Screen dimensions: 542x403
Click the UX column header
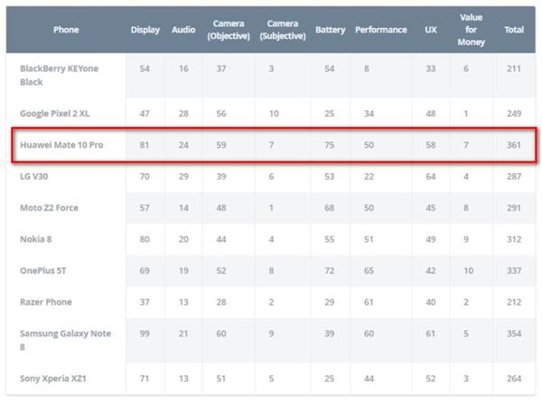[431, 30]
